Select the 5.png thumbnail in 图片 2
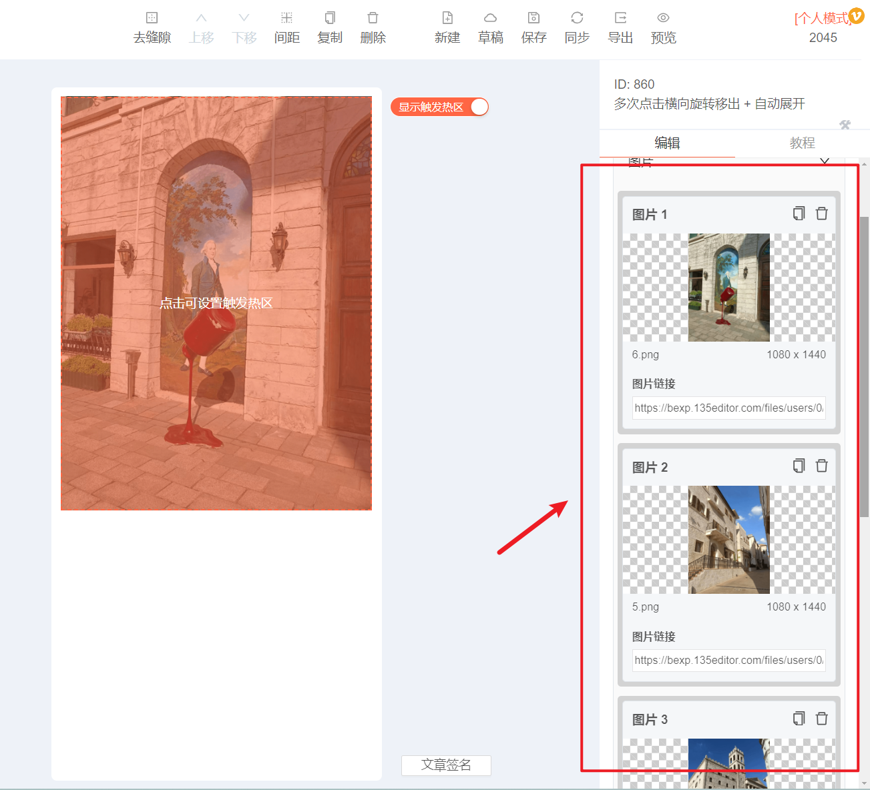This screenshot has width=870, height=790. pos(728,540)
